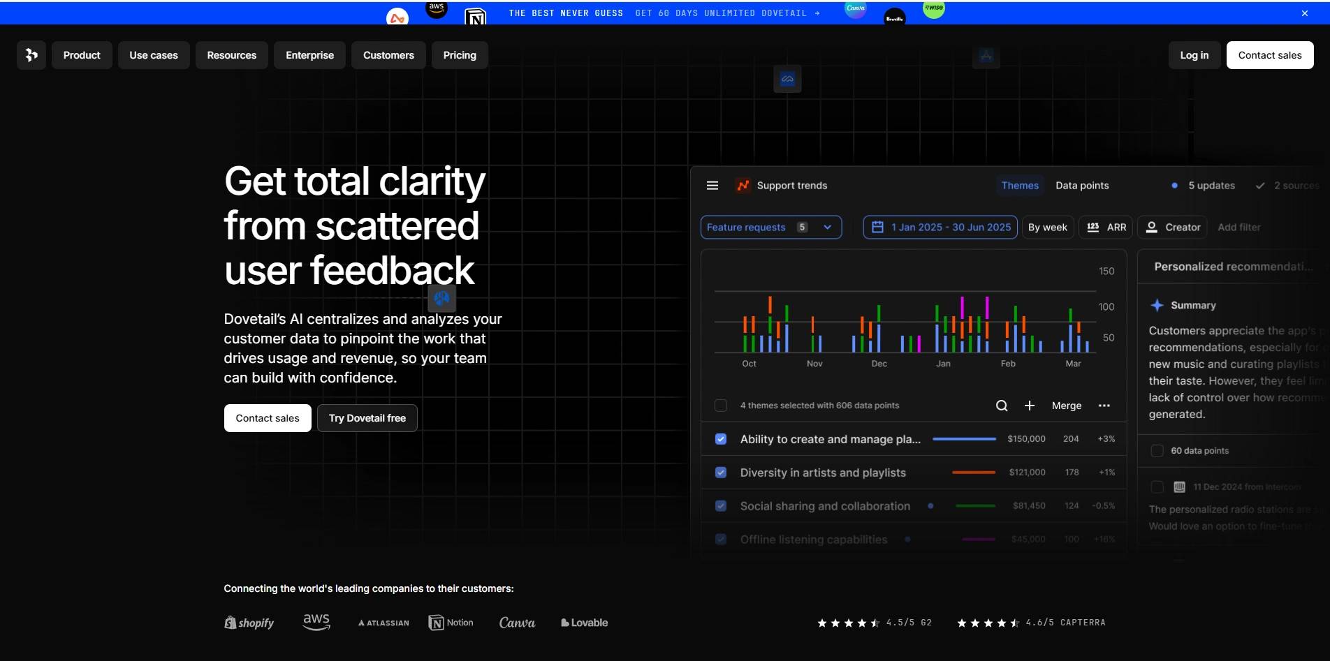1330x661 pixels.
Task: Open the Pricing page from navbar
Action: [460, 55]
